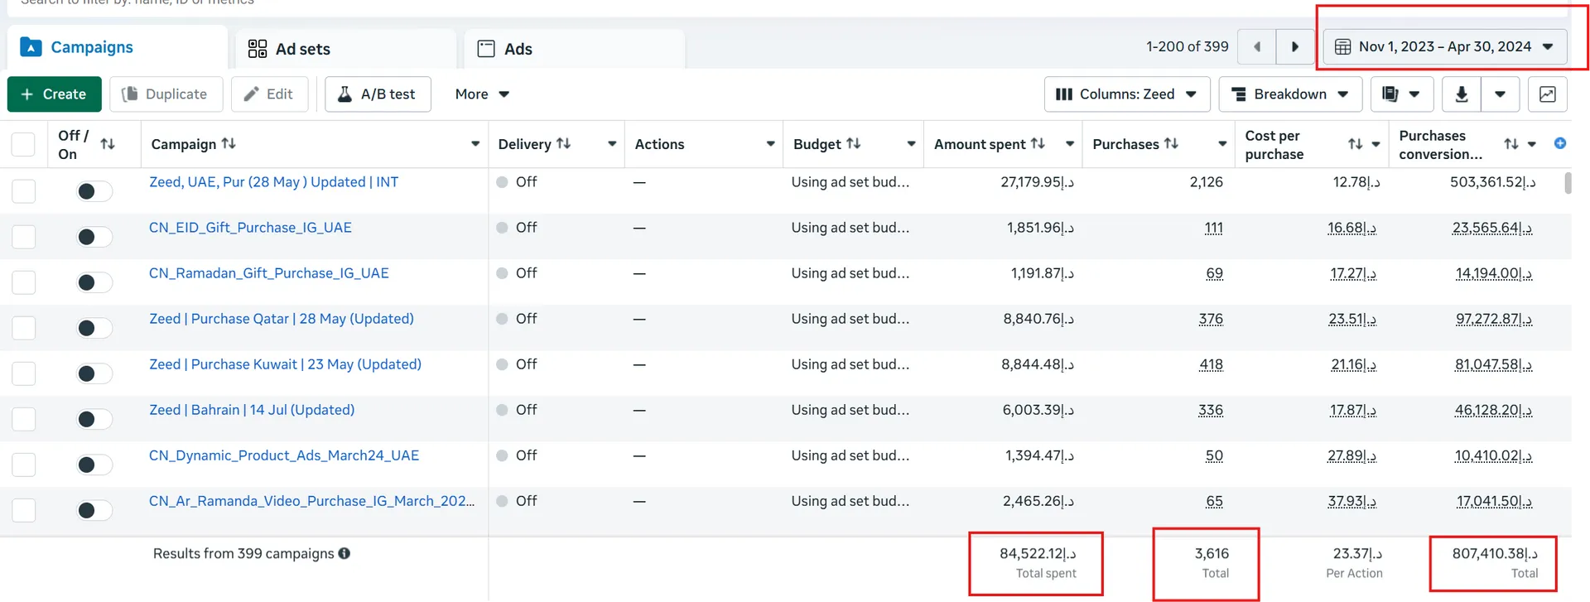Sort by Amount spent arrows icon
Image resolution: width=1590 pixels, height=602 pixels.
pyautogui.click(x=1038, y=143)
